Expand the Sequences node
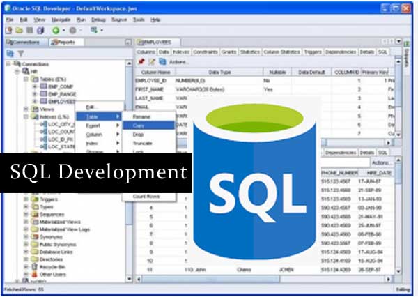418x297 pixels. pyautogui.click(x=26, y=214)
